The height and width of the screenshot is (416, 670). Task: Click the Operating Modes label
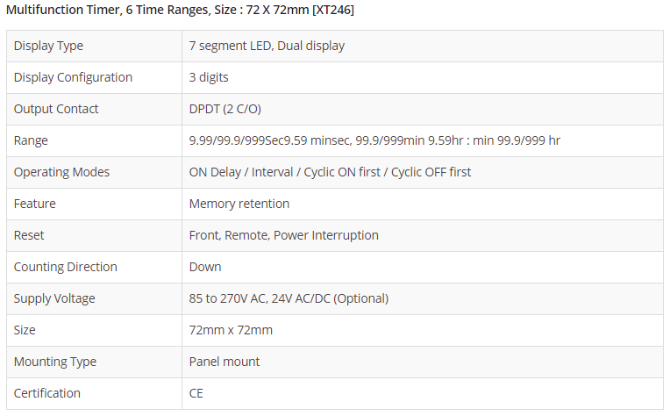[61, 172]
